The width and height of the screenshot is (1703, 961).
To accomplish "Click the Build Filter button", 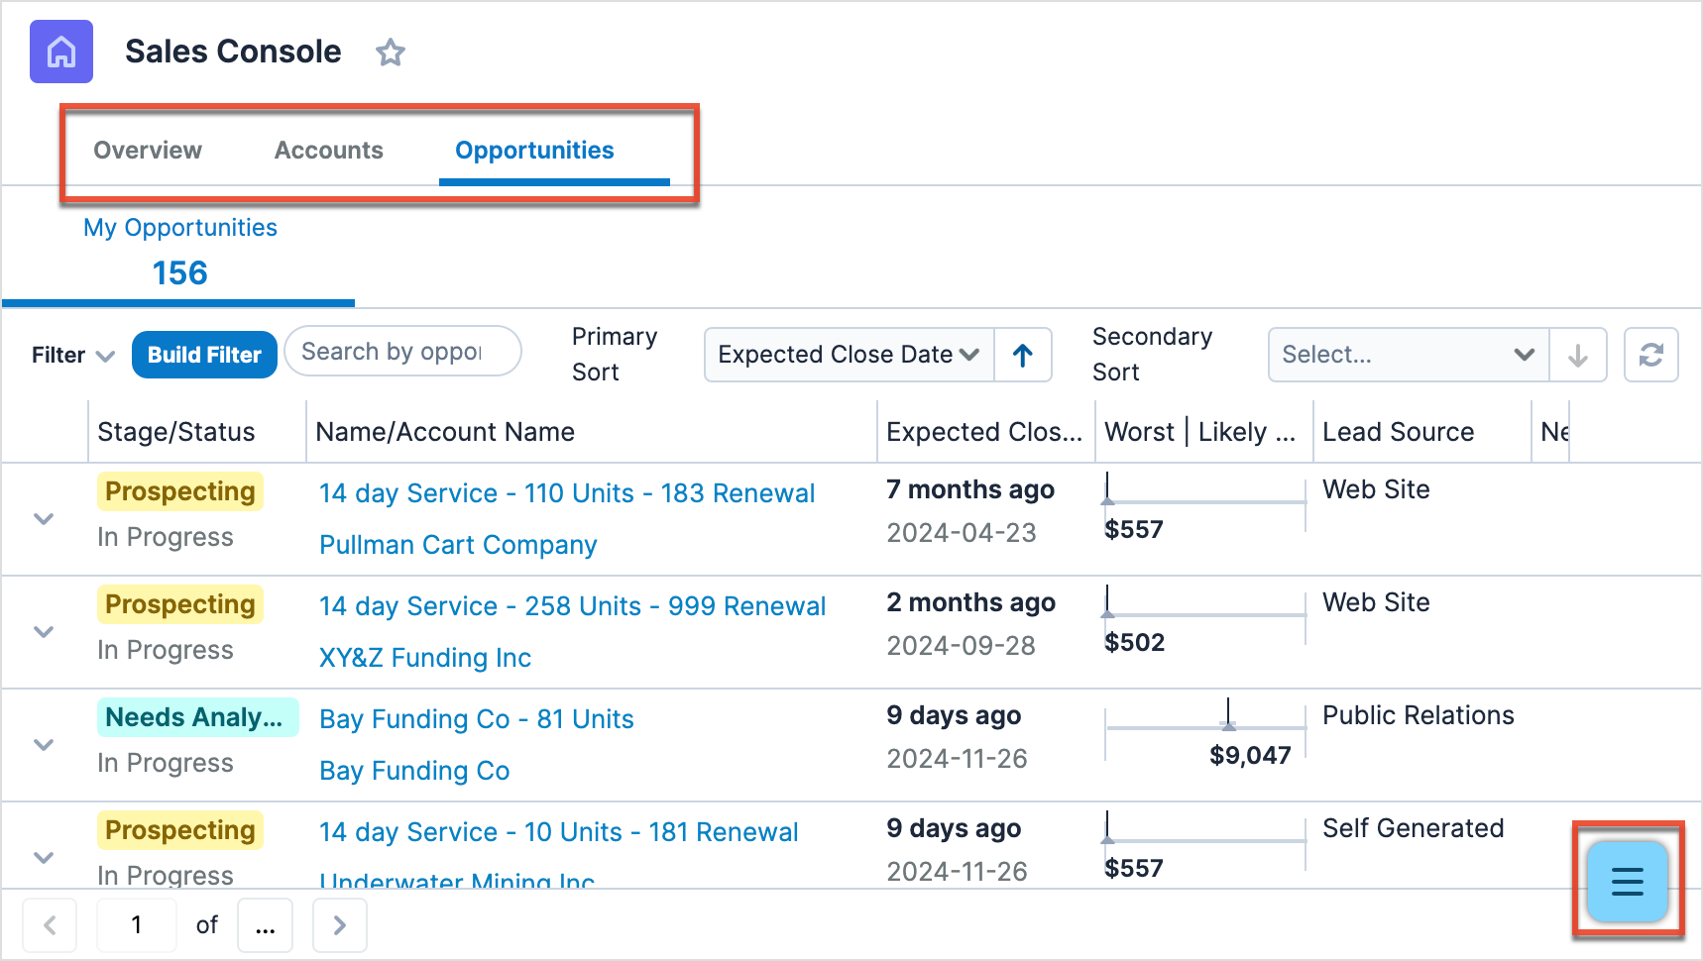I will click(204, 355).
